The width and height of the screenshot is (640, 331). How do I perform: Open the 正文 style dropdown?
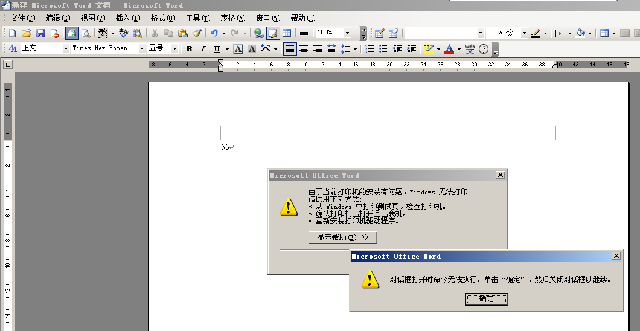tap(66, 48)
